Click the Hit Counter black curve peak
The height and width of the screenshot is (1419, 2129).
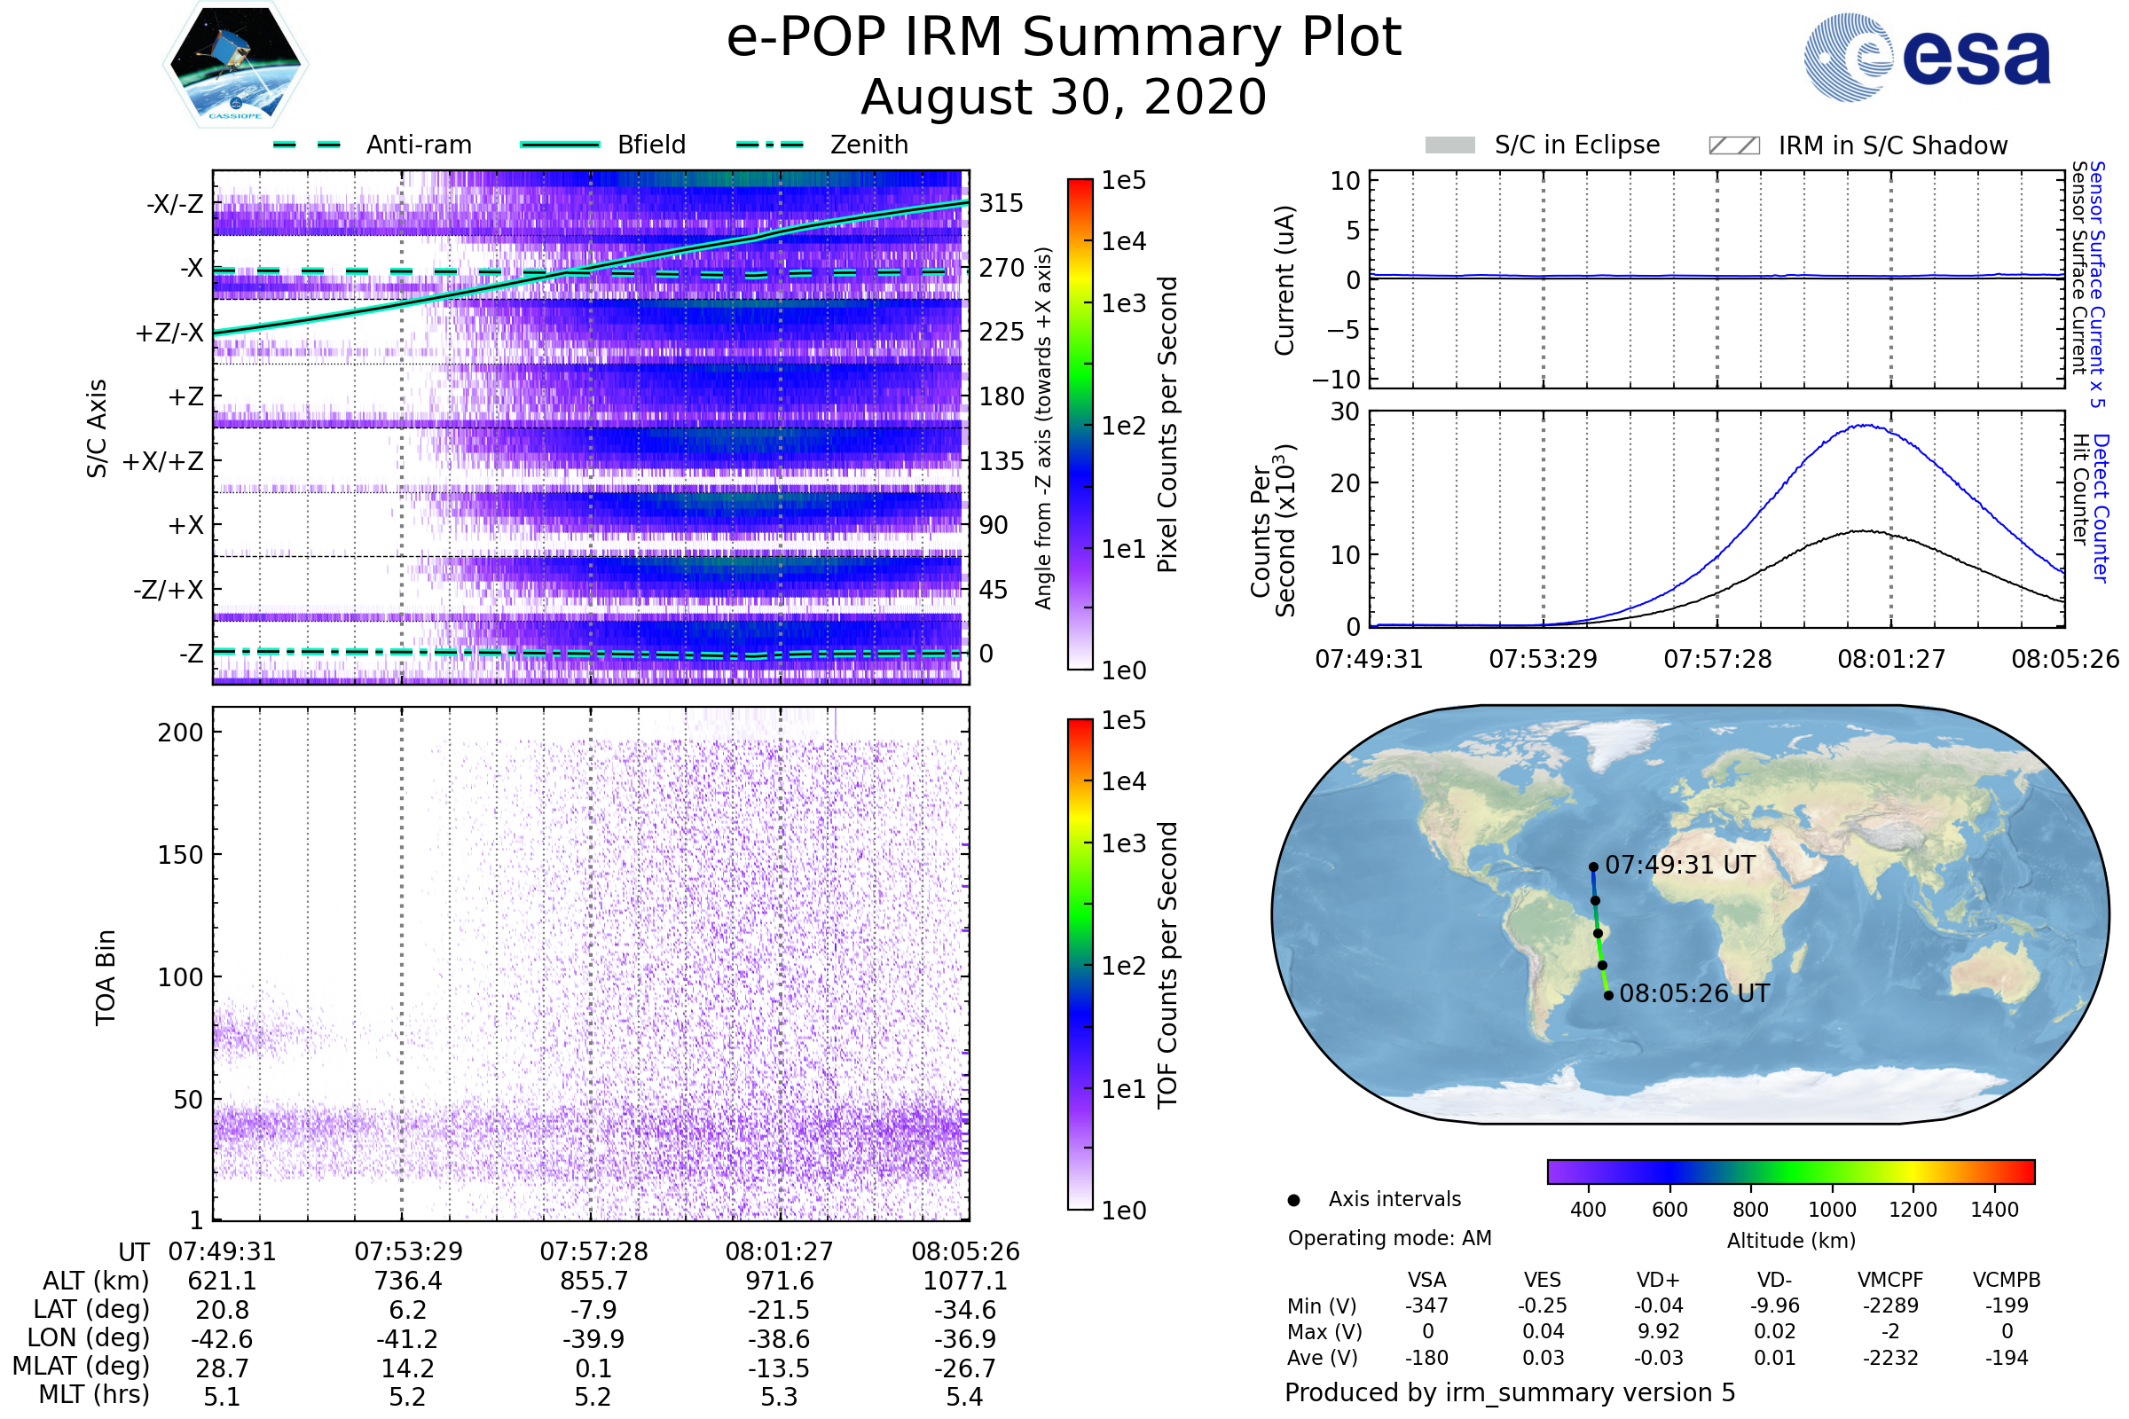pyautogui.click(x=1865, y=531)
